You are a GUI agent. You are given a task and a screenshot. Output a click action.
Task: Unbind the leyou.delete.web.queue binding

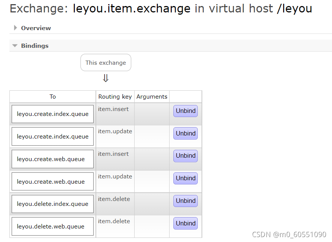click(x=185, y=223)
